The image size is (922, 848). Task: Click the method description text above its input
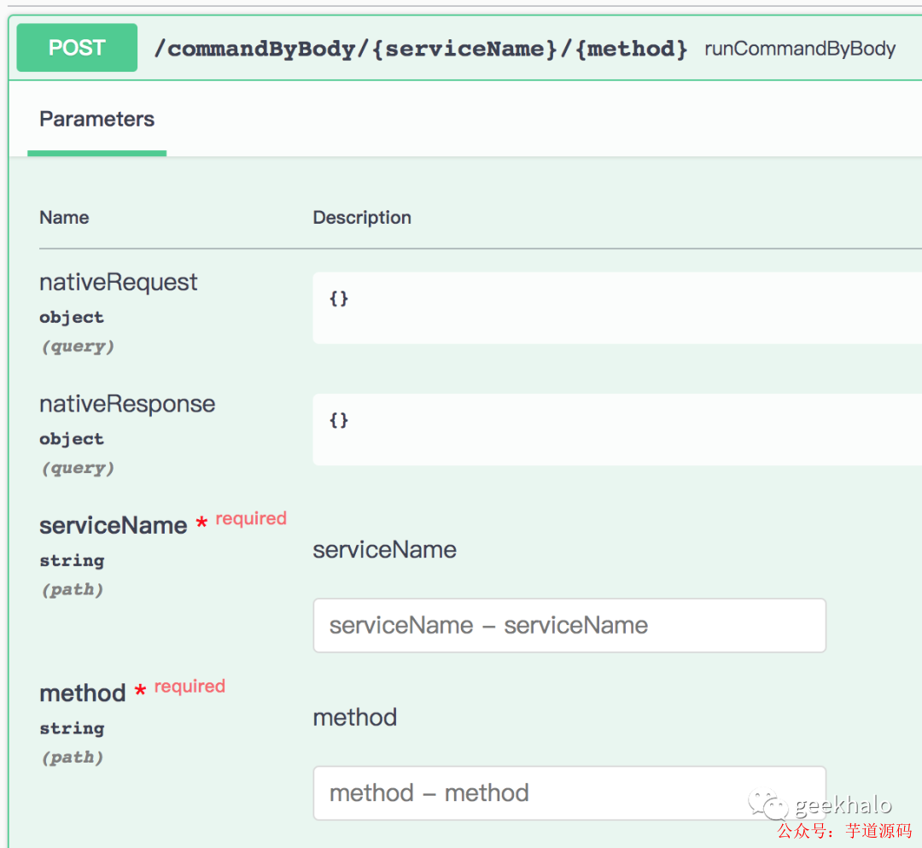tap(354, 717)
